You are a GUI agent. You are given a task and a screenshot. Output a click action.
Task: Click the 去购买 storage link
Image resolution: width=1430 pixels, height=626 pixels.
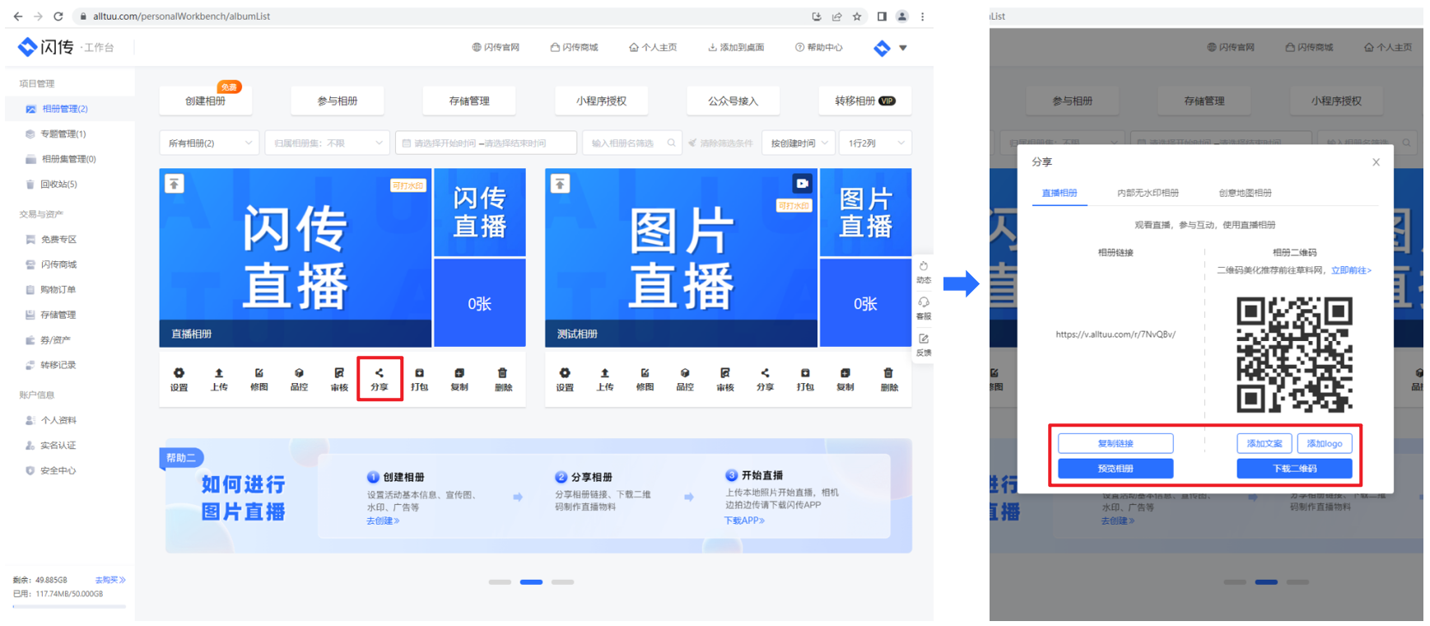point(109,580)
